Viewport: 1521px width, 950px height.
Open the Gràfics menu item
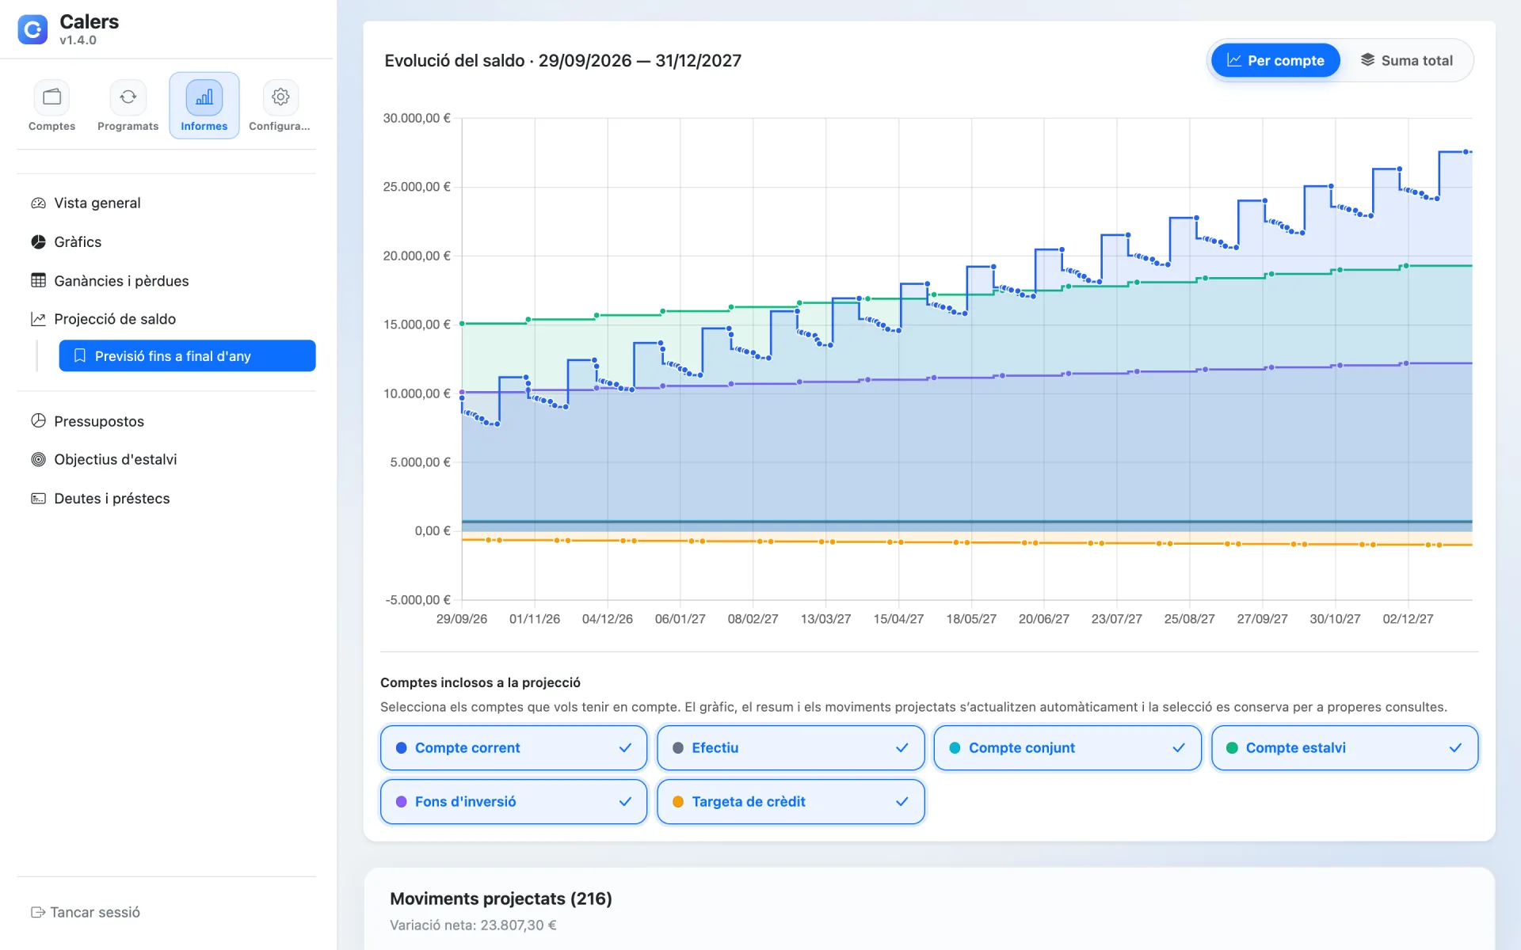pos(166,242)
